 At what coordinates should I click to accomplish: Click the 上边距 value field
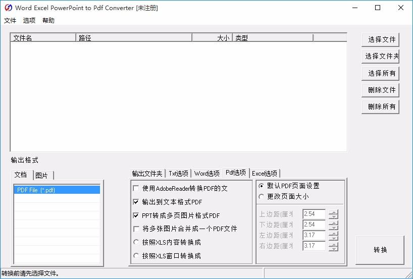tap(314, 214)
